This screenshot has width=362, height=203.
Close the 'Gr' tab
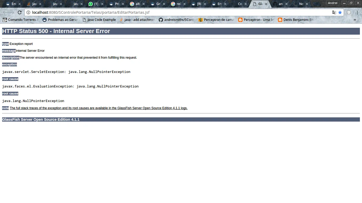tap(164, 4)
